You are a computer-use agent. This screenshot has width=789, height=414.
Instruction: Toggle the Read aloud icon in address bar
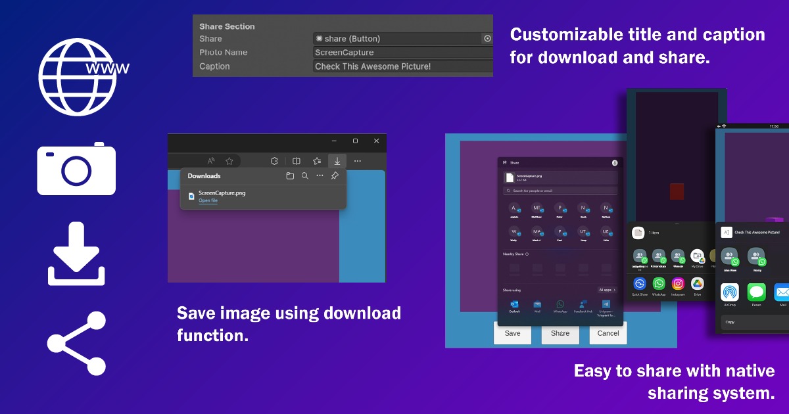click(x=211, y=161)
